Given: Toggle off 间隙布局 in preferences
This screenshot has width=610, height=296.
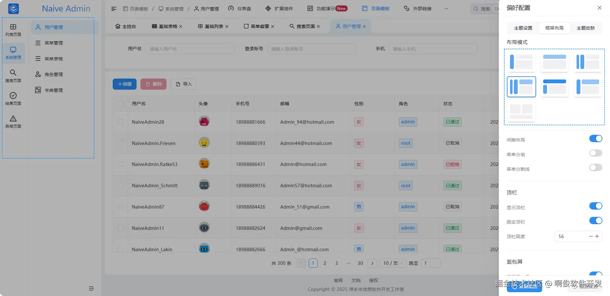Looking at the screenshot, I should click(x=595, y=139).
